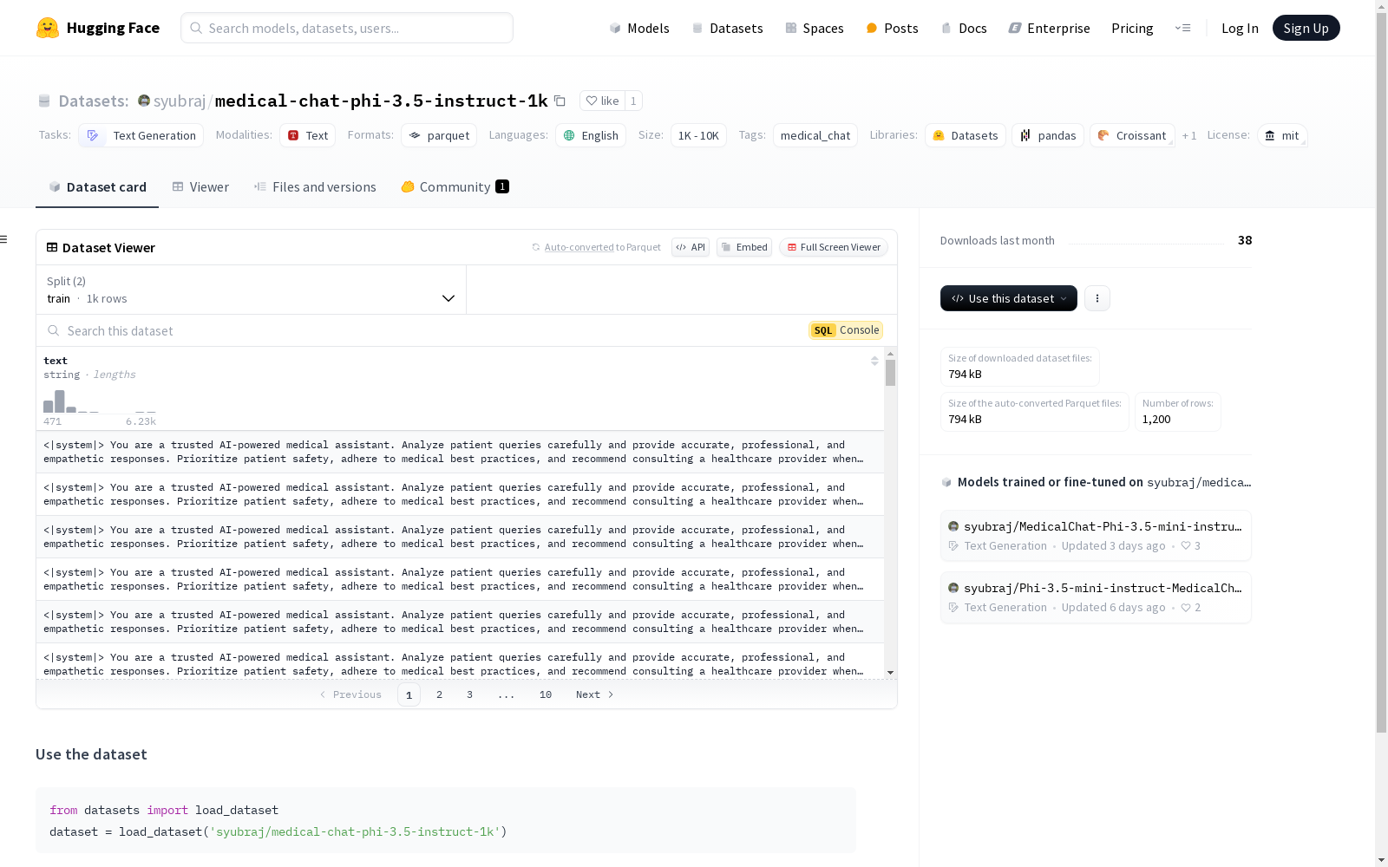The width and height of the screenshot is (1388, 867).
Task: Select the pandas library tag
Action: pos(1048,135)
